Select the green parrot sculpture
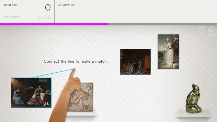Image resolution: width=217 pixels, height=122 pixels. click(x=193, y=98)
